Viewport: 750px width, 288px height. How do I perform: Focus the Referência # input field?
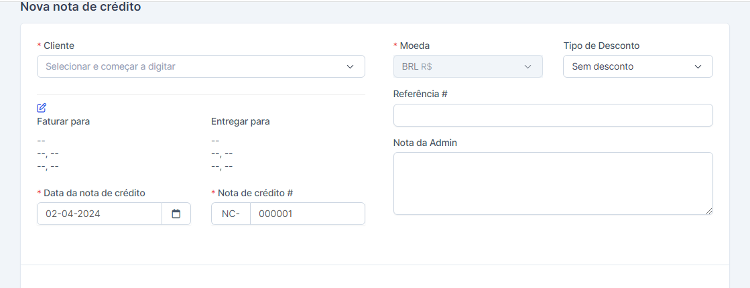[552, 115]
